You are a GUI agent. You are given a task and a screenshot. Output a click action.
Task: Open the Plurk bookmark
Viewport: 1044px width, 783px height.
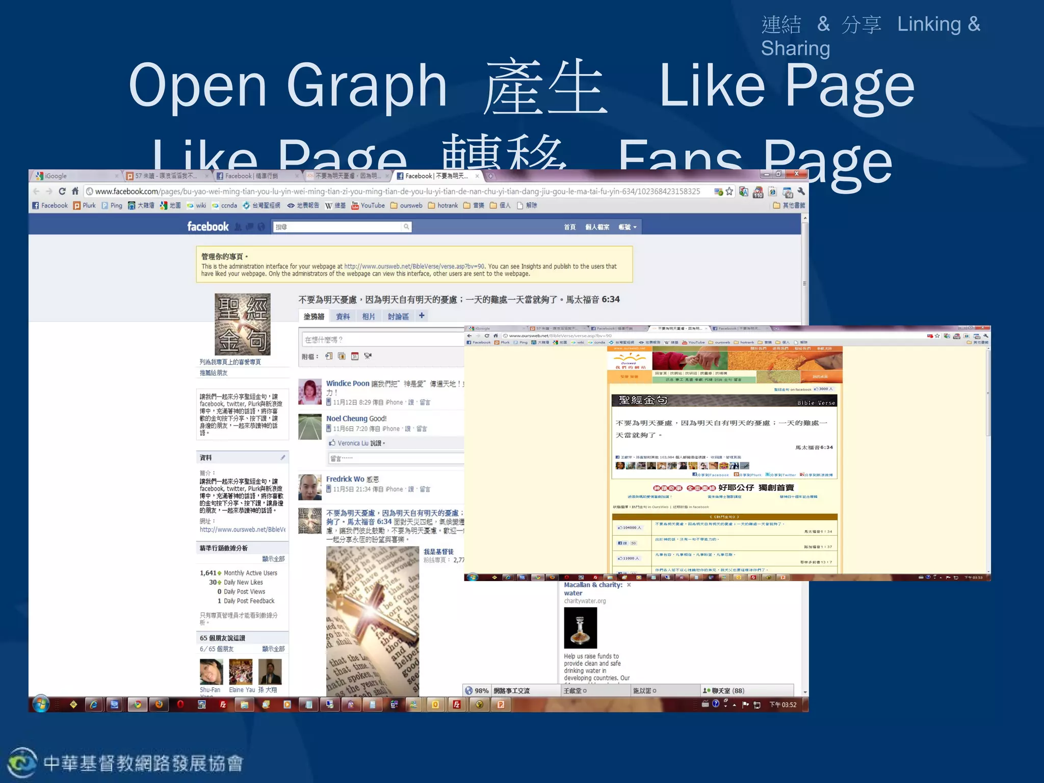coord(85,205)
